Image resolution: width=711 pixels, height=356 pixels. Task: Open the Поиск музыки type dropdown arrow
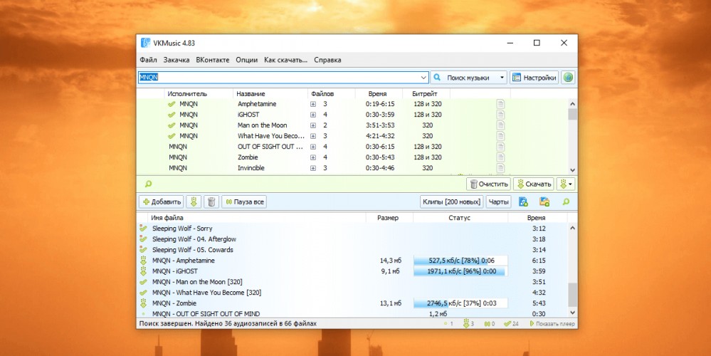(x=502, y=78)
